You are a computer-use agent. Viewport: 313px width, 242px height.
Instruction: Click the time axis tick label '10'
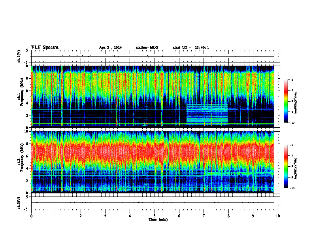[278, 216]
